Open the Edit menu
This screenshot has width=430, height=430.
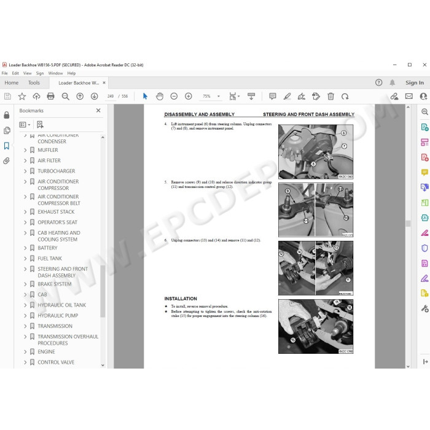coord(15,73)
